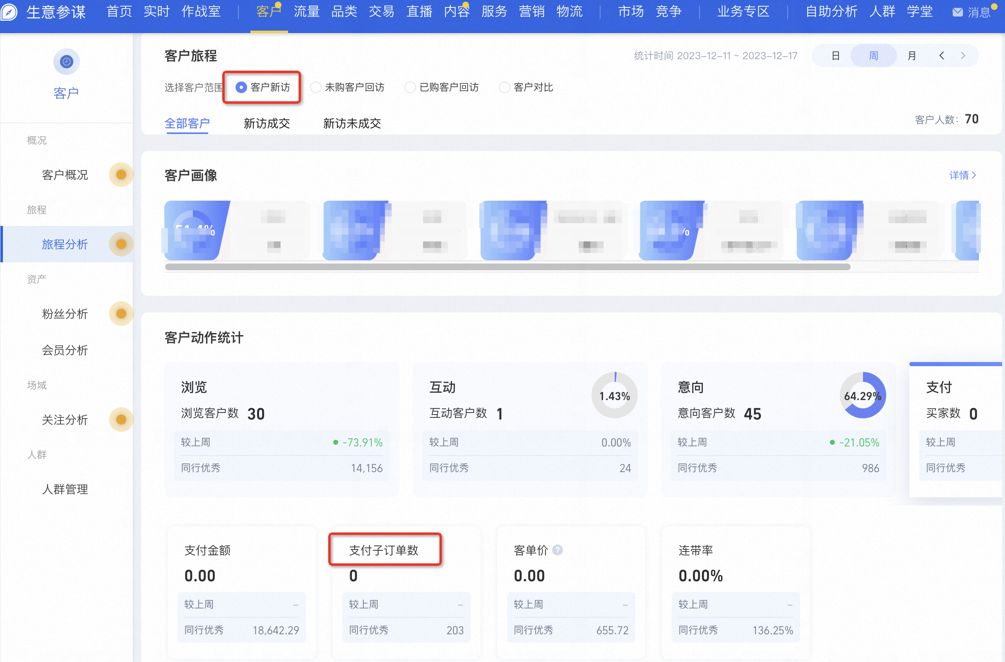Click the 同行优秀 value 18,642.29
Screen dimensions: 1005x662
click(x=276, y=630)
